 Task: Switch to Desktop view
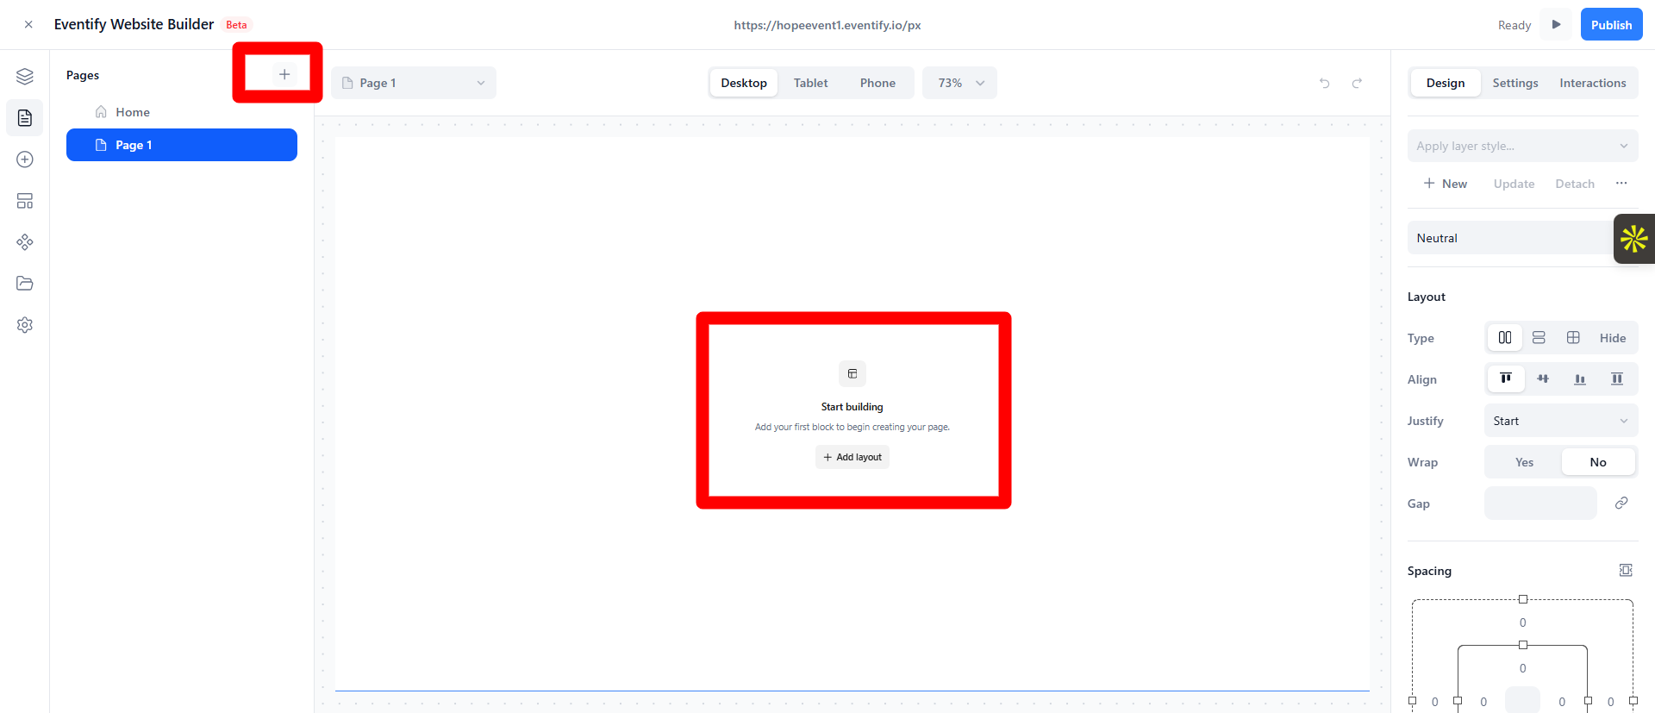point(744,83)
